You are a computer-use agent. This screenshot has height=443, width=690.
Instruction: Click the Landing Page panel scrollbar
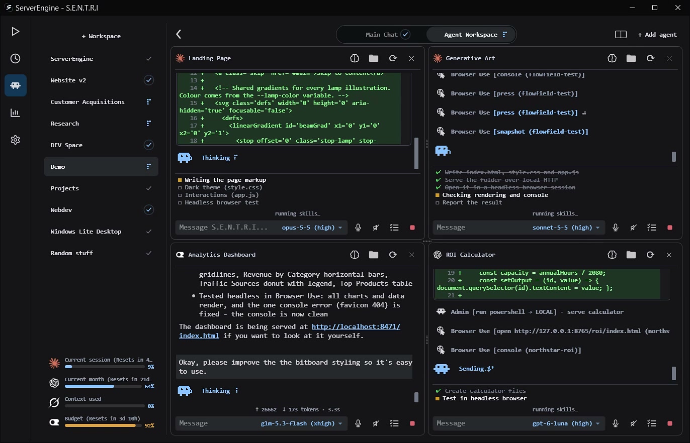[x=416, y=154]
